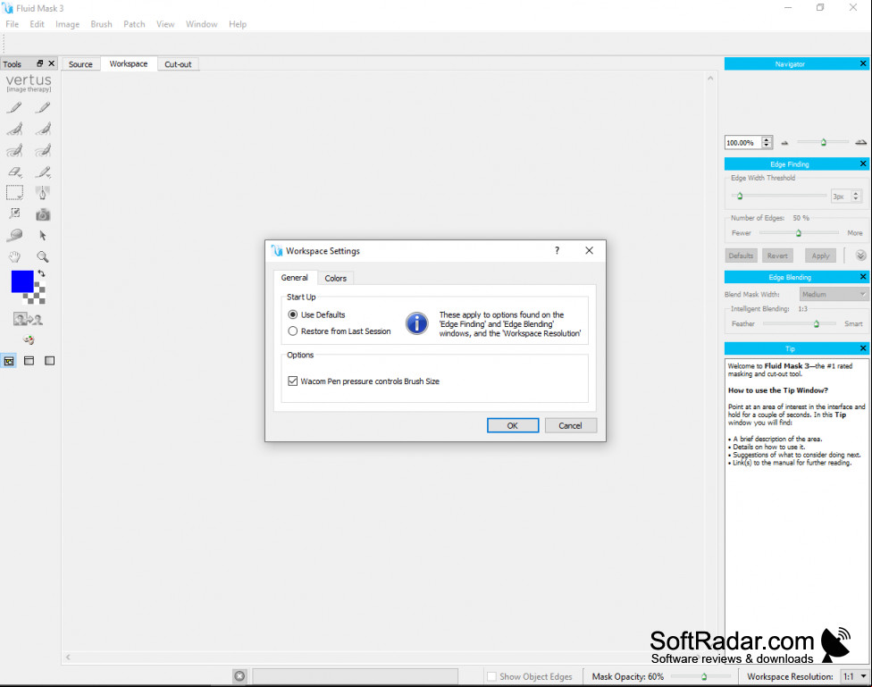The image size is (872, 687).
Task: Select the Hand pan tool
Action: (x=15, y=256)
